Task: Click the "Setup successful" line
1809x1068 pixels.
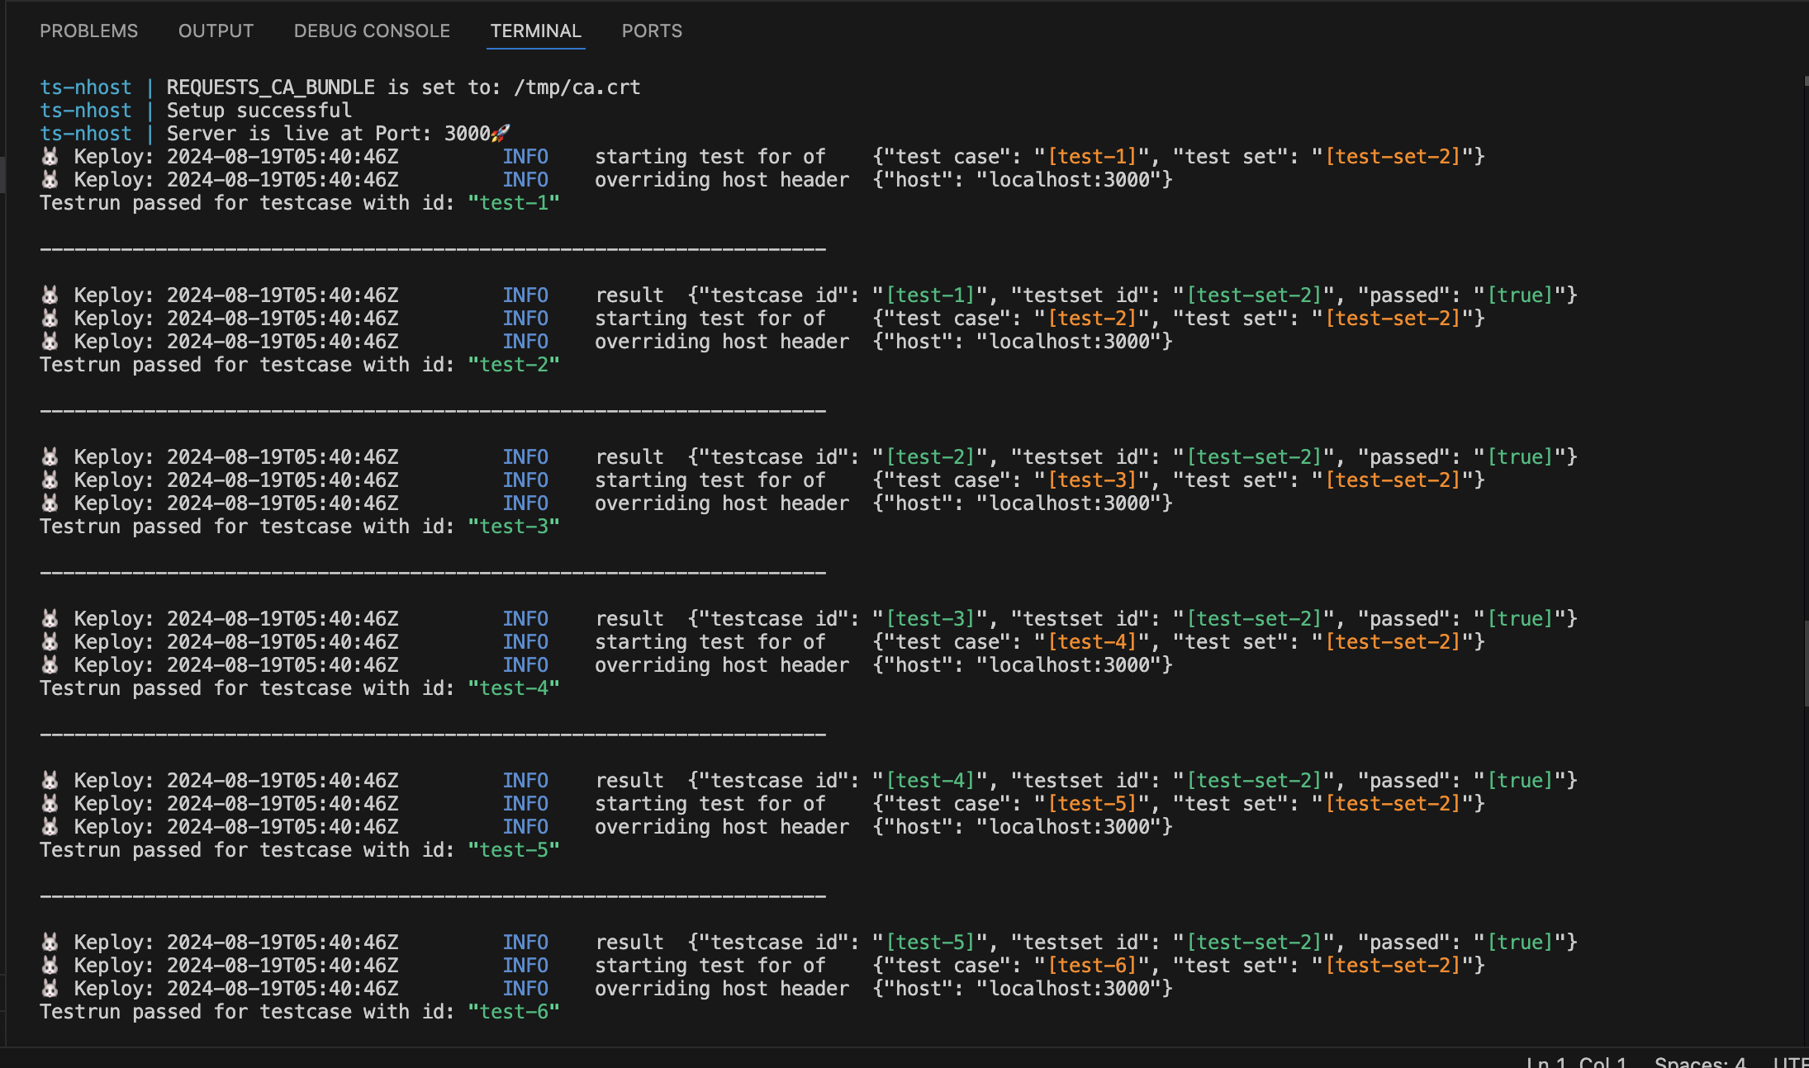Action: [x=259, y=111]
